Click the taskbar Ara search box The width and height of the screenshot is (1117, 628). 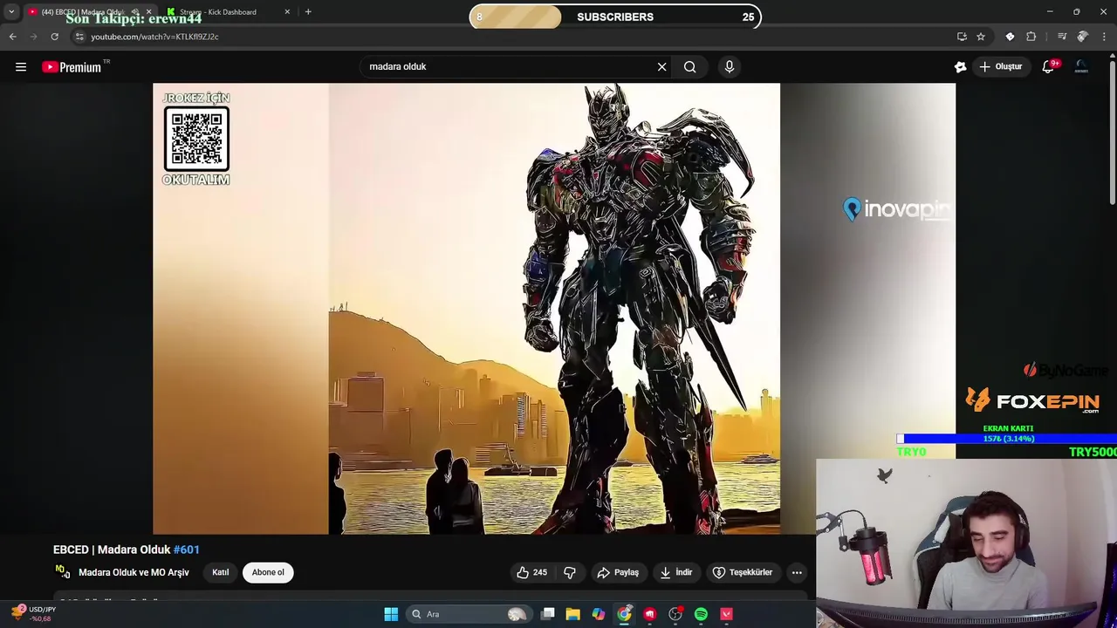tap(468, 614)
